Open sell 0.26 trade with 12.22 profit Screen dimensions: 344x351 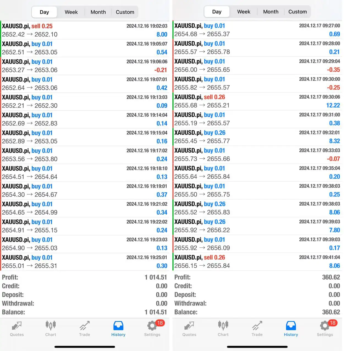[x=257, y=101]
